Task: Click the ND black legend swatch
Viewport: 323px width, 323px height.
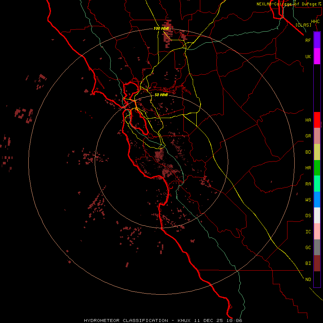Action: (317, 279)
